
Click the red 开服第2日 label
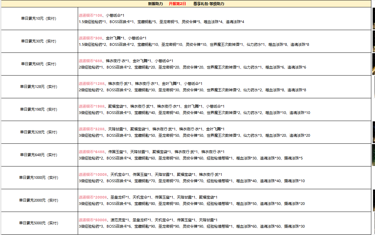[x=178, y=4]
